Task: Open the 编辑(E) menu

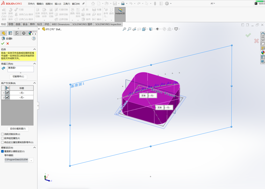Action: [40, 4]
